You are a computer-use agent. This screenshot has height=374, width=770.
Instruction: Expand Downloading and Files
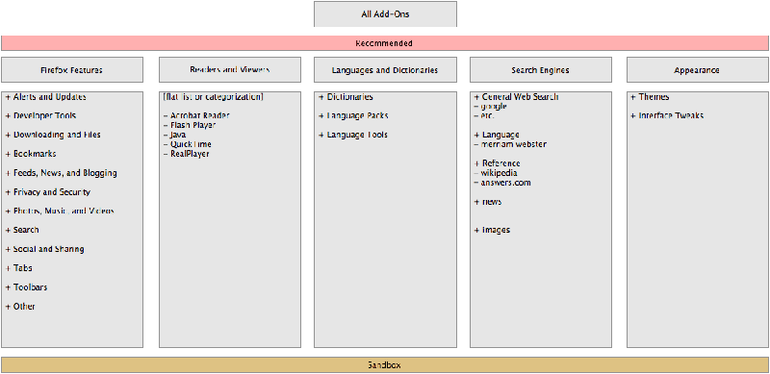pyautogui.click(x=53, y=135)
